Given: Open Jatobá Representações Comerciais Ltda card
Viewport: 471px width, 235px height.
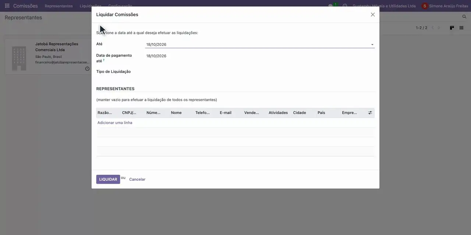Looking at the screenshot, I should coord(49,57).
